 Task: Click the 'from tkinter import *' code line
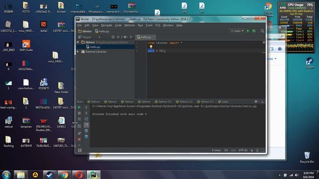coord(165,43)
